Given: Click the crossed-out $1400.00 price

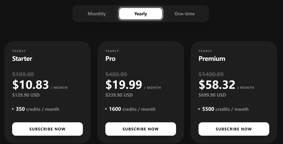Looking at the screenshot, I should 211,74.
